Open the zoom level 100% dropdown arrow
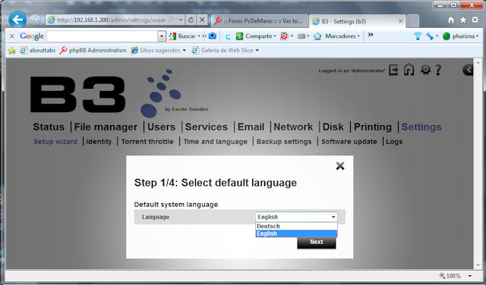 coord(470,276)
